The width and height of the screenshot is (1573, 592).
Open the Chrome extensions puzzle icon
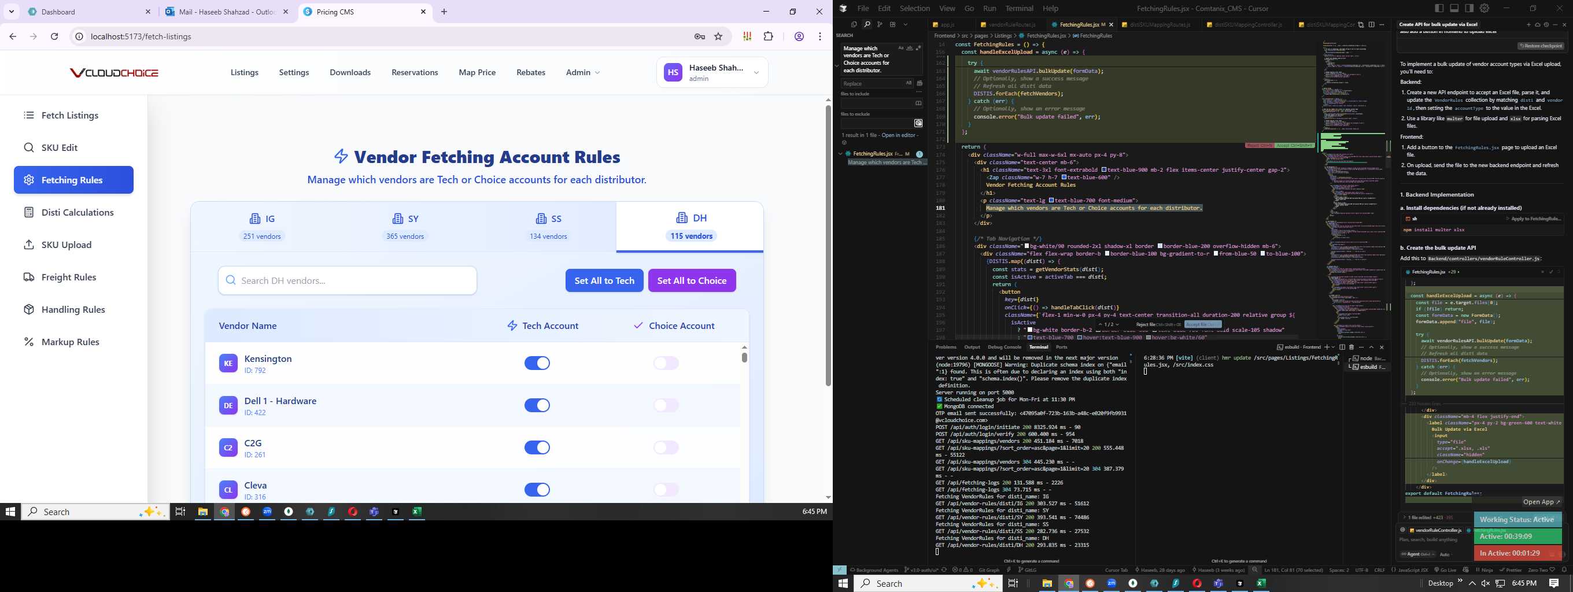point(769,36)
